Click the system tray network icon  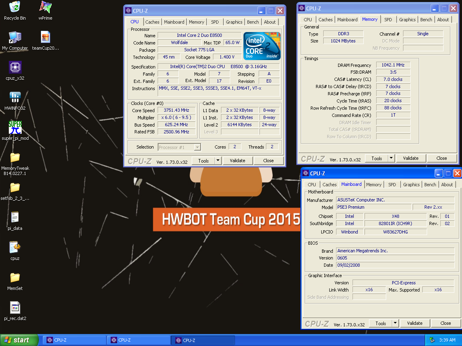[x=432, y=340]
